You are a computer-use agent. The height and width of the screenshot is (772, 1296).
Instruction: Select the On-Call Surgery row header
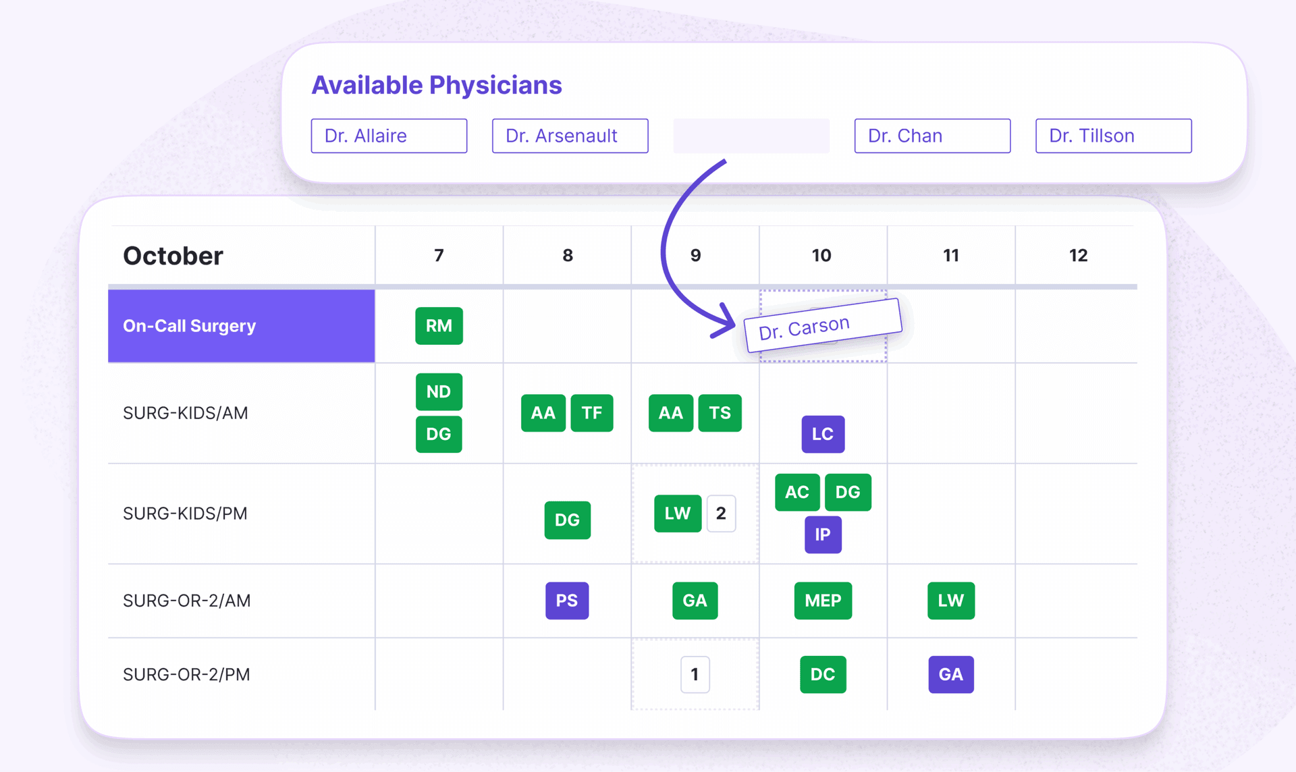click(241, 326)
